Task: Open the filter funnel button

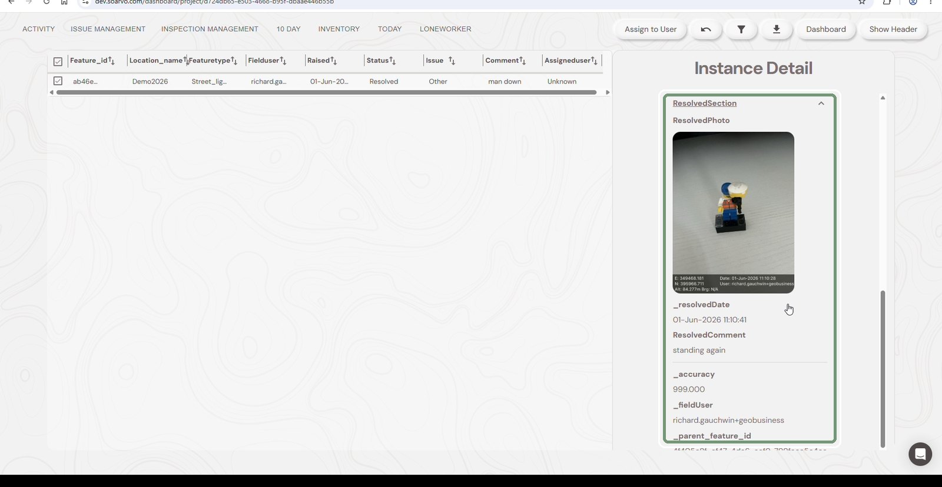Action: tap(741, 29)
